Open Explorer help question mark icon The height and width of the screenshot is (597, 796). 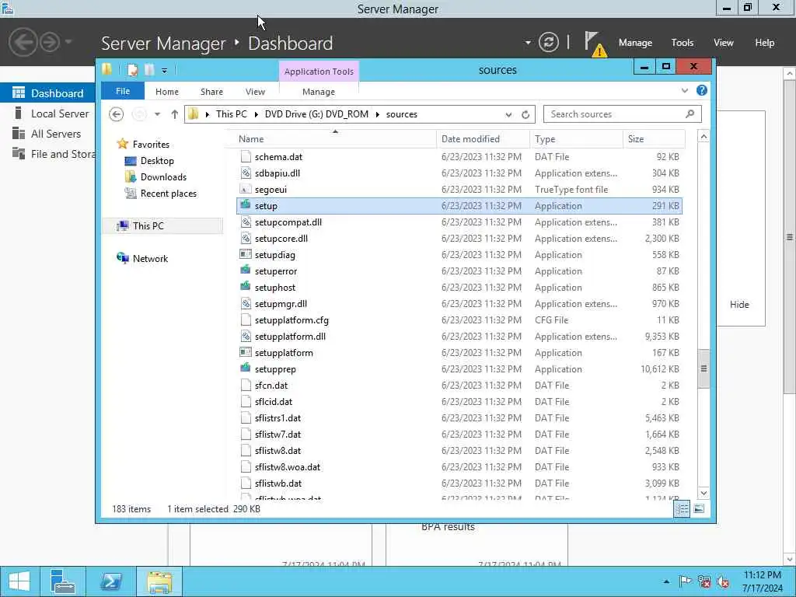(702, 90)
